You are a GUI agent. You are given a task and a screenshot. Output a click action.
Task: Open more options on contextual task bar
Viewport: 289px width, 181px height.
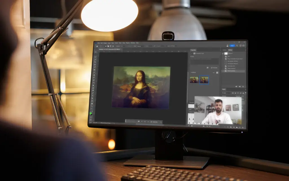161,122
